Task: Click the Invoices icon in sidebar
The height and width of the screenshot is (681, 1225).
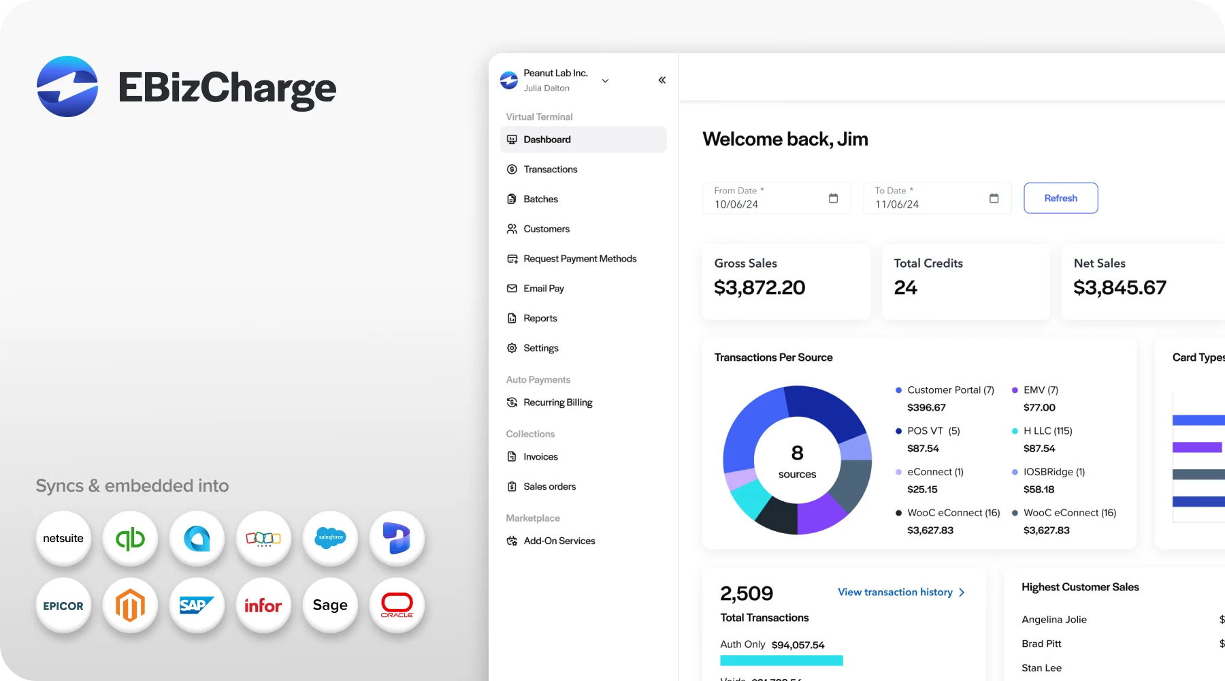Action: coord(512,457)
